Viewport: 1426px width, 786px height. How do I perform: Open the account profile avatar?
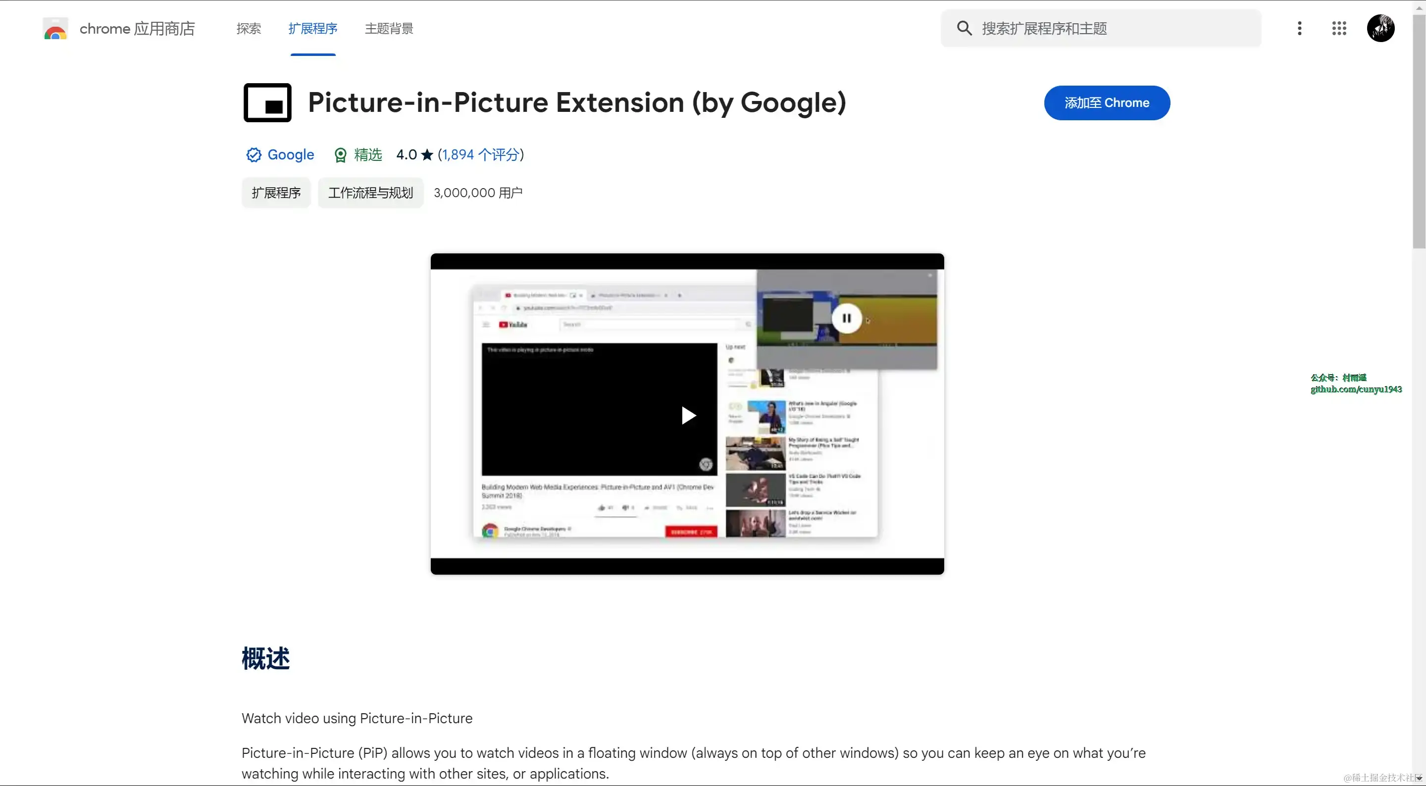pyautogui.click(x=1380, y=28)
